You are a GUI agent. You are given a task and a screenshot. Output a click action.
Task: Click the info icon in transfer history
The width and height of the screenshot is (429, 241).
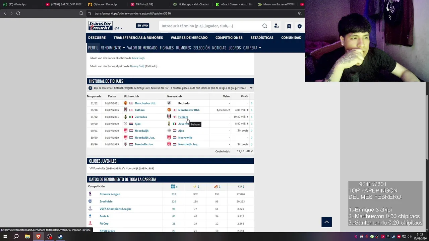coord(90,88)
